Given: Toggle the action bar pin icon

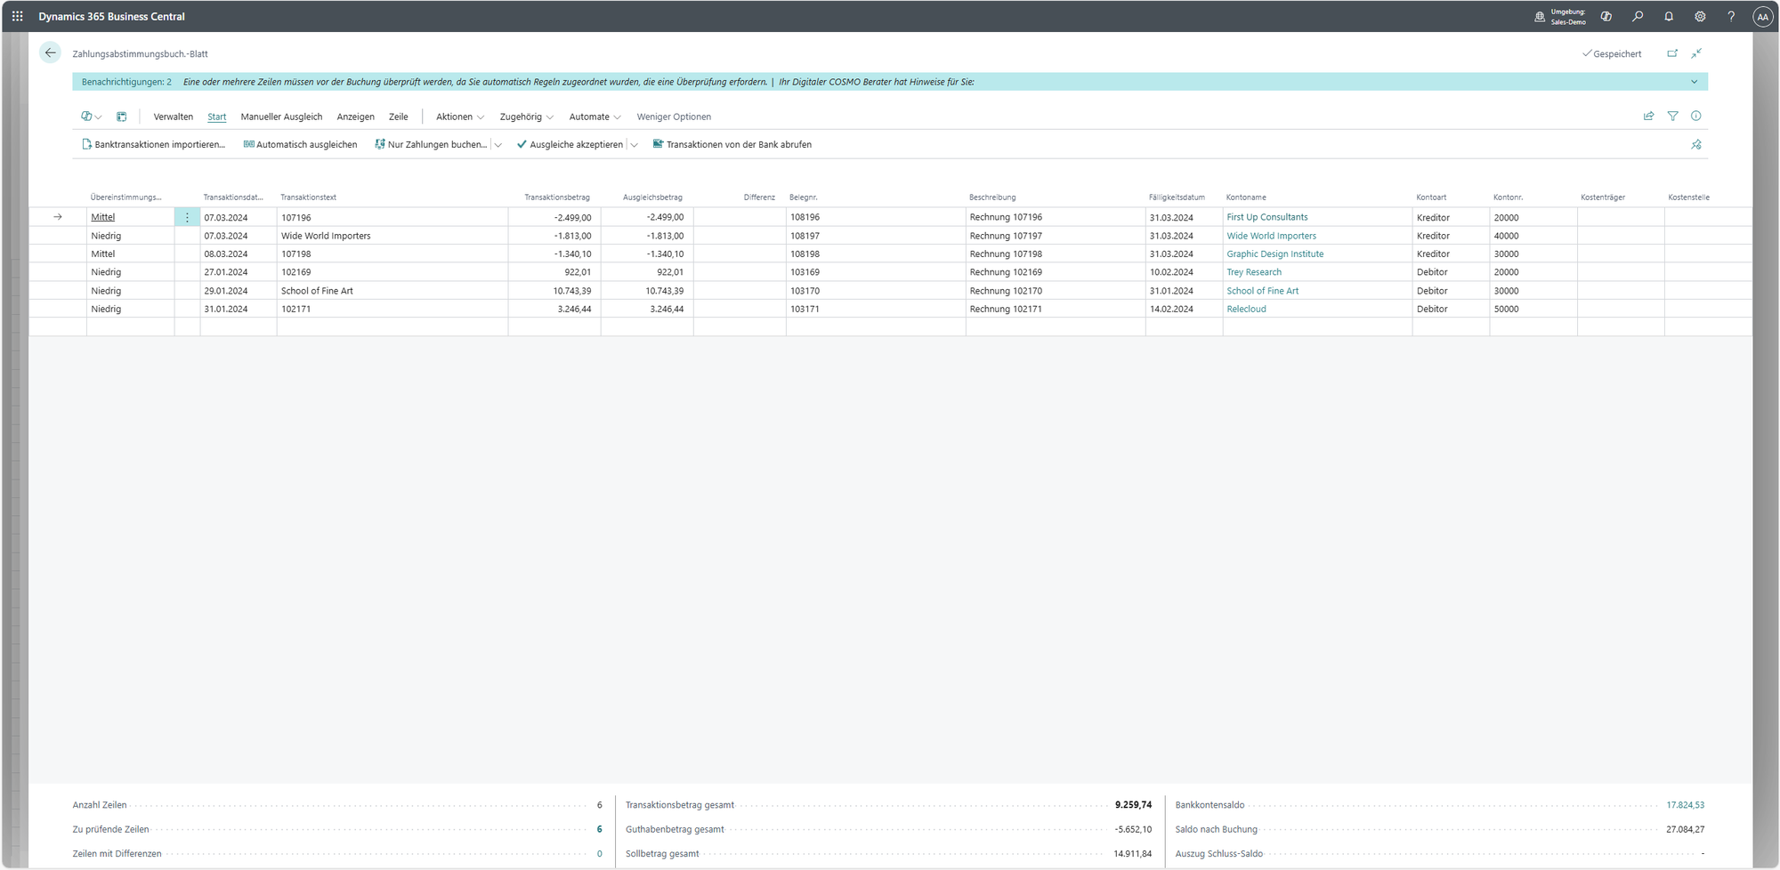Looking at the screenshot, I should [1696, 145].
